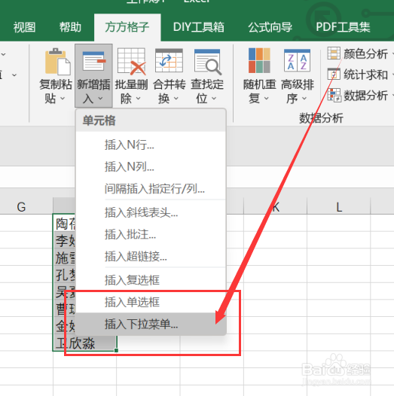Click the 数据分析 small icon
The width and height of the screenshot is (394, 396).
(334, 95)
